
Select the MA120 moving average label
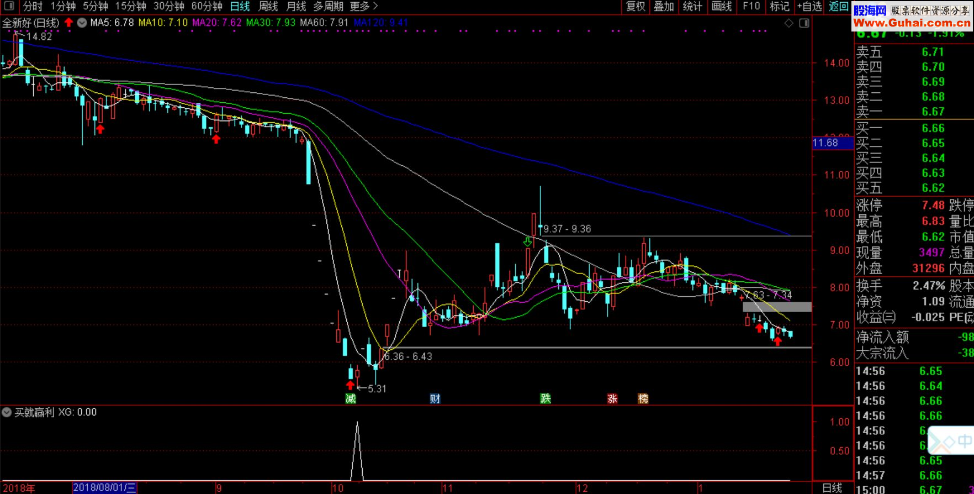tap(381, 23)
